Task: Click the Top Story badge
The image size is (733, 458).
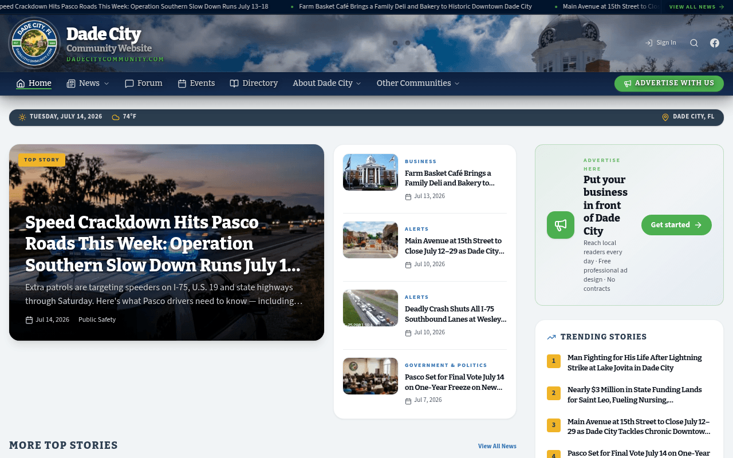Action: click(42, 160)
